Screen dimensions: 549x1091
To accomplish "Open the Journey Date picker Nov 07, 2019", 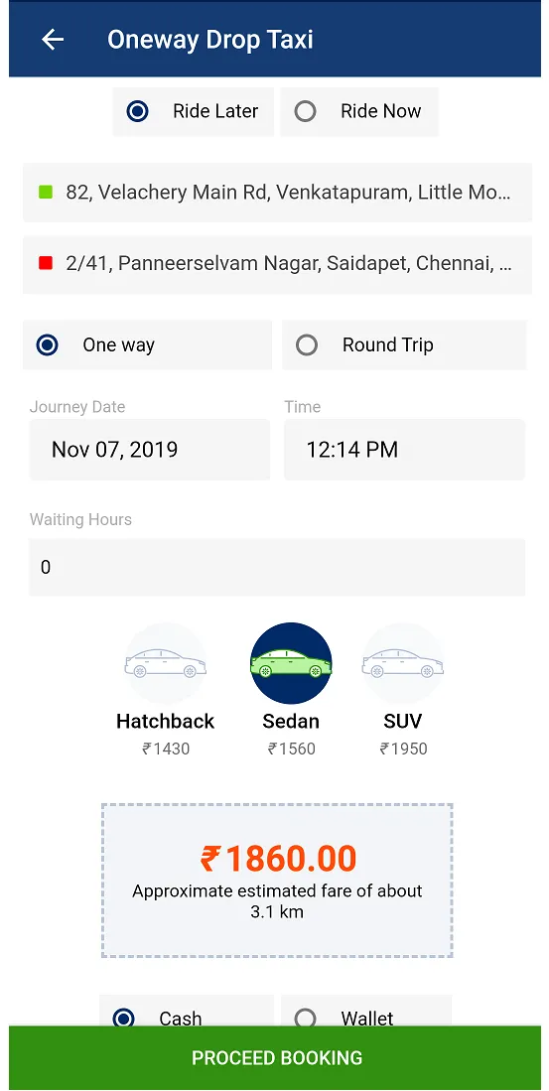I will [x=150, y=450].
